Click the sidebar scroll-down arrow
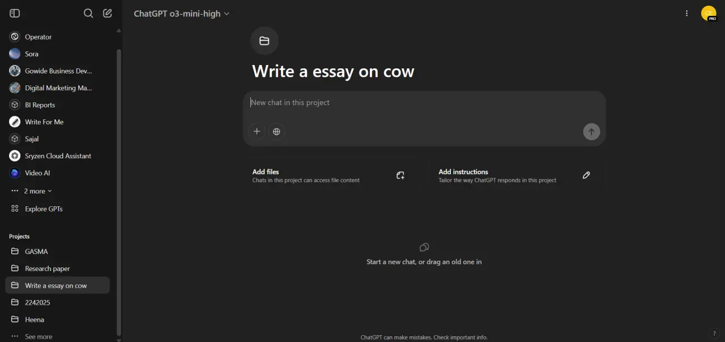 pyautogui.click(x=119, y=340)
